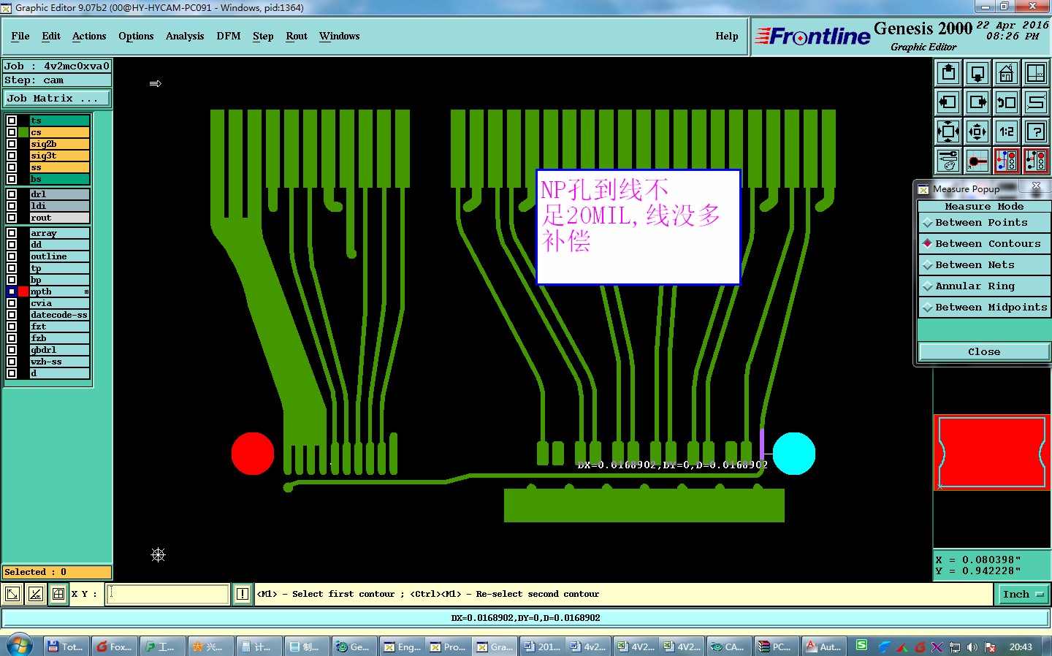Select the array layer row

click(x=60, y=233)
